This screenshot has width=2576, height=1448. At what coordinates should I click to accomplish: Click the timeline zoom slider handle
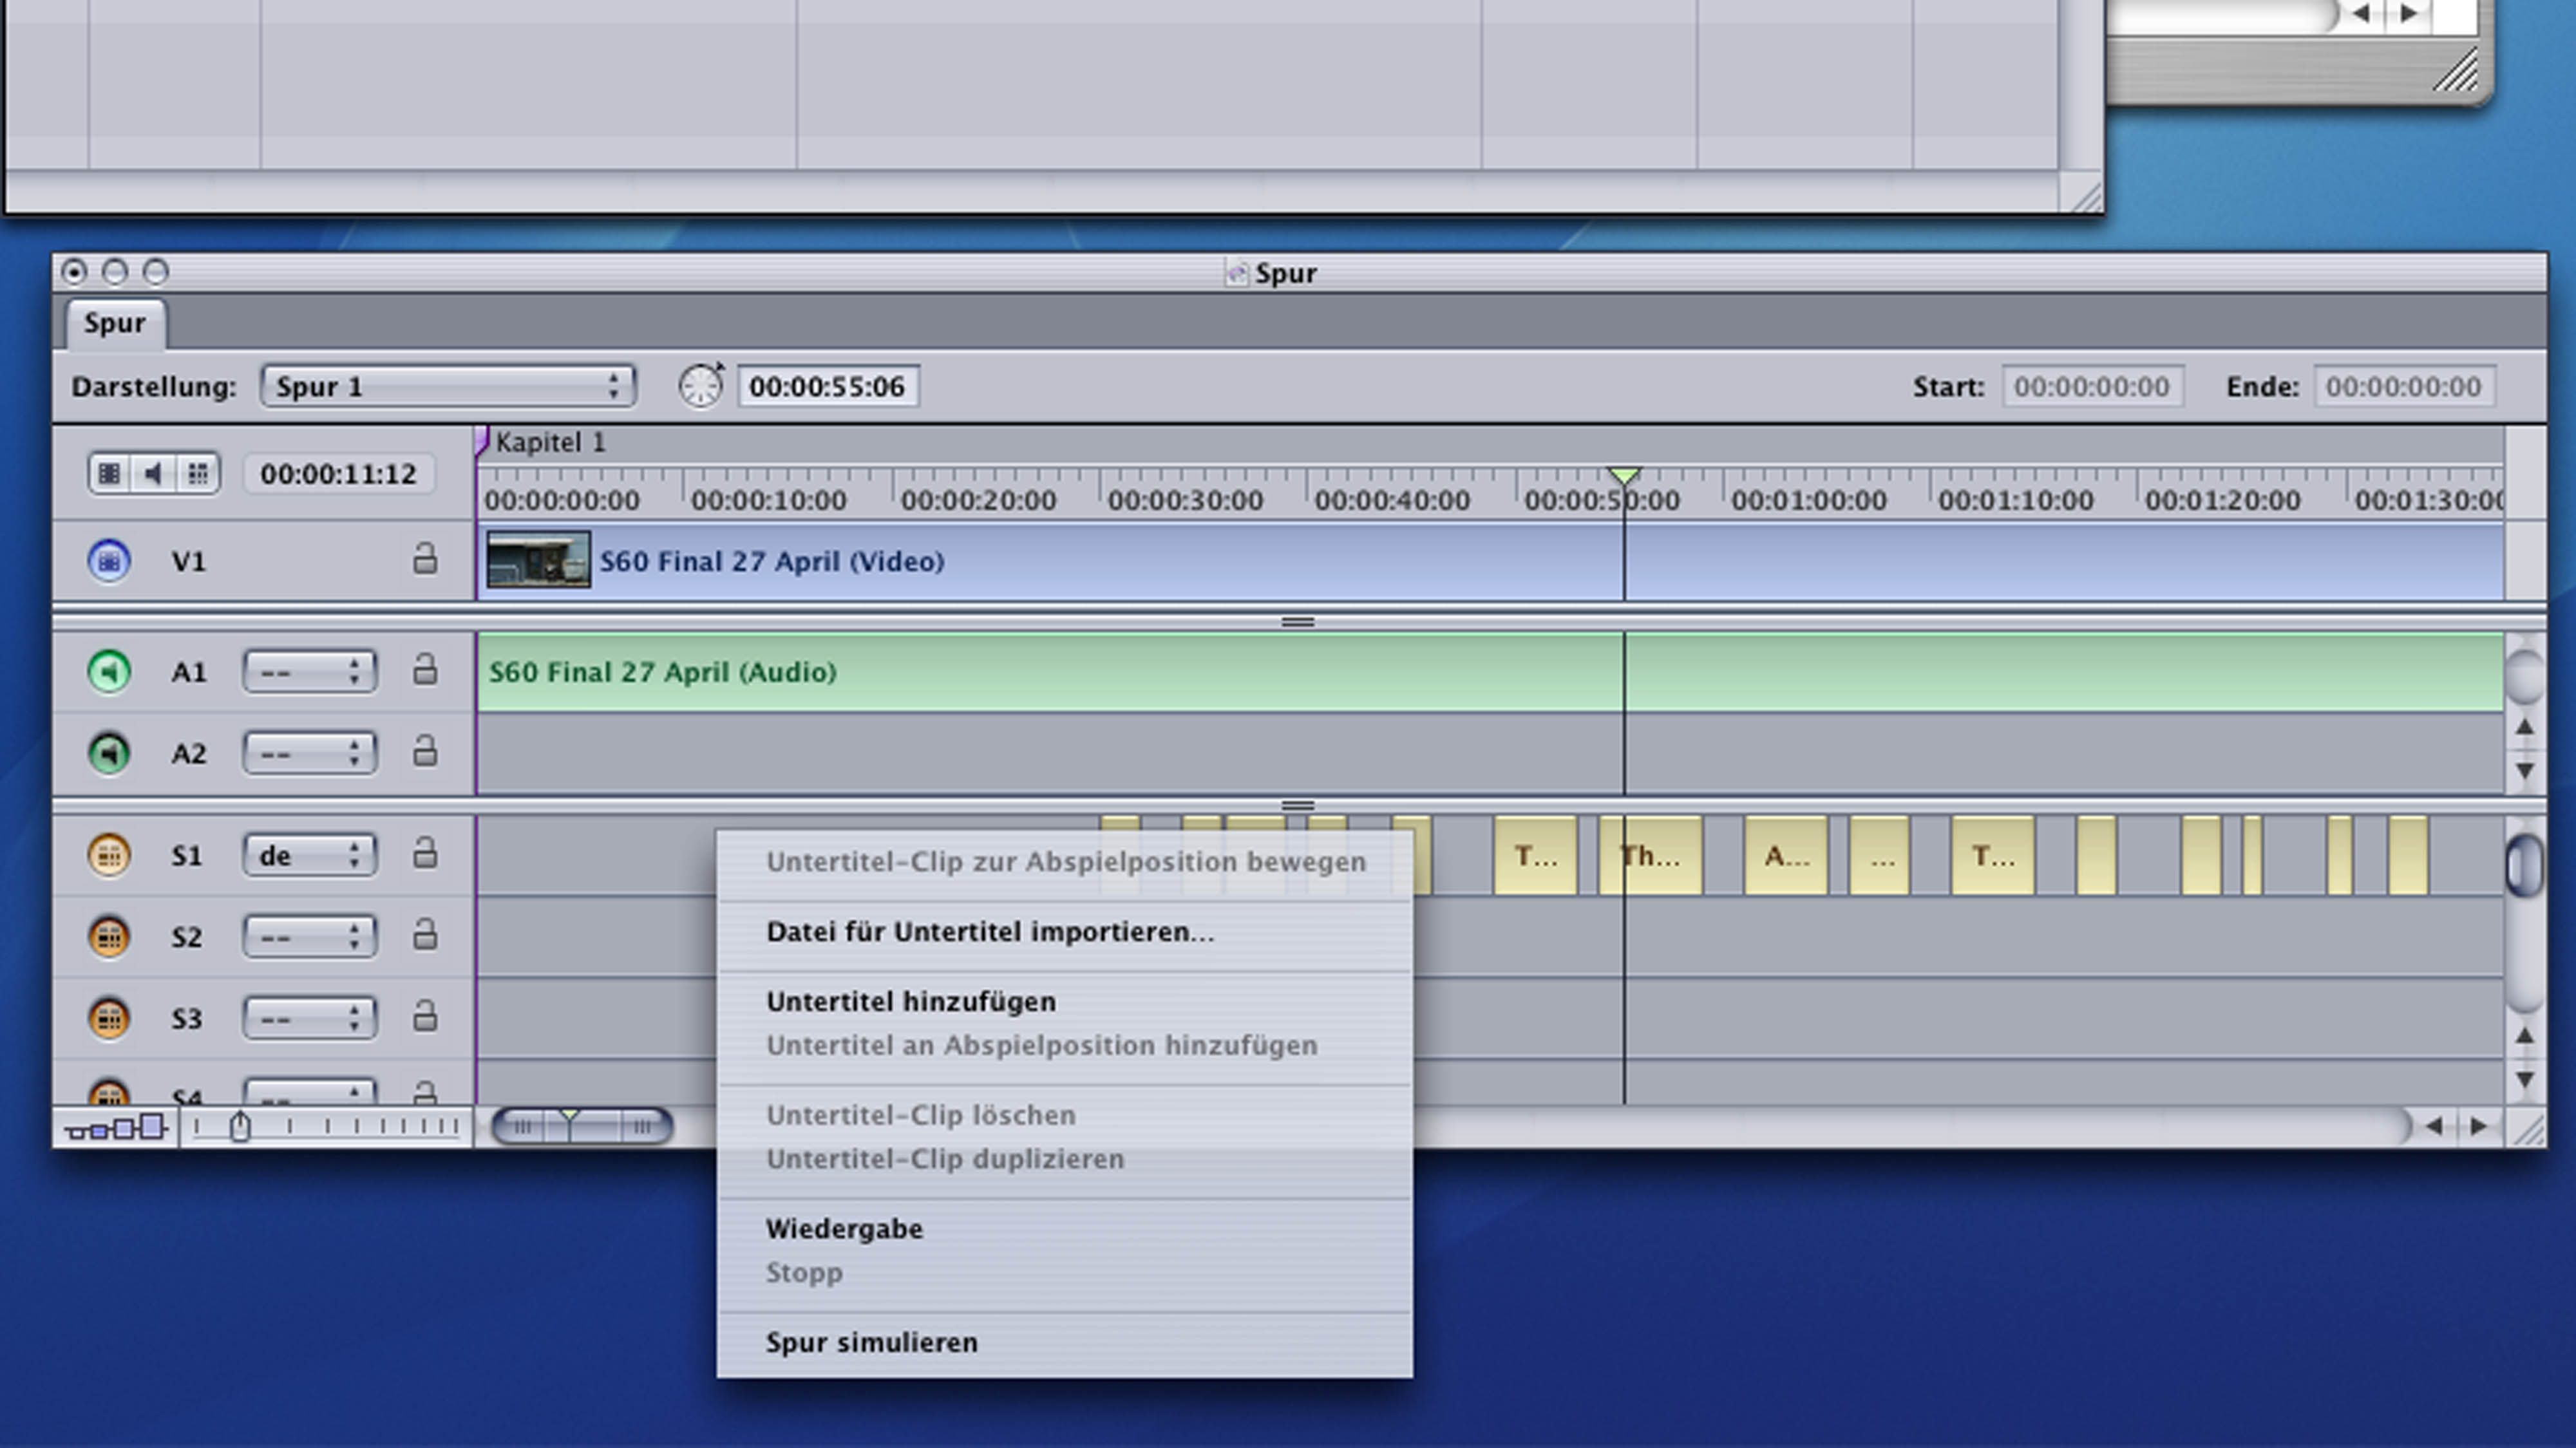point(239,1127)
